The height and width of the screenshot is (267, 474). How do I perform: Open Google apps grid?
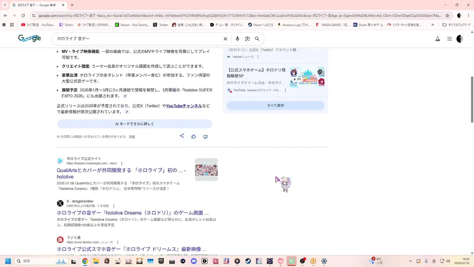(450, 39)
